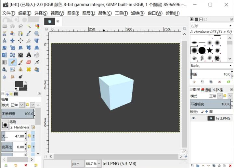This screenshot has height=168, width=234.
Task: Open the brush preset dropdown showing Basic
Action: (211, 66)
